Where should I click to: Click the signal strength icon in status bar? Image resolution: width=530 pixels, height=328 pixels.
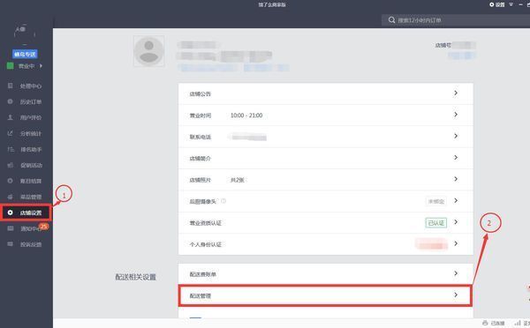pos(518,323)
